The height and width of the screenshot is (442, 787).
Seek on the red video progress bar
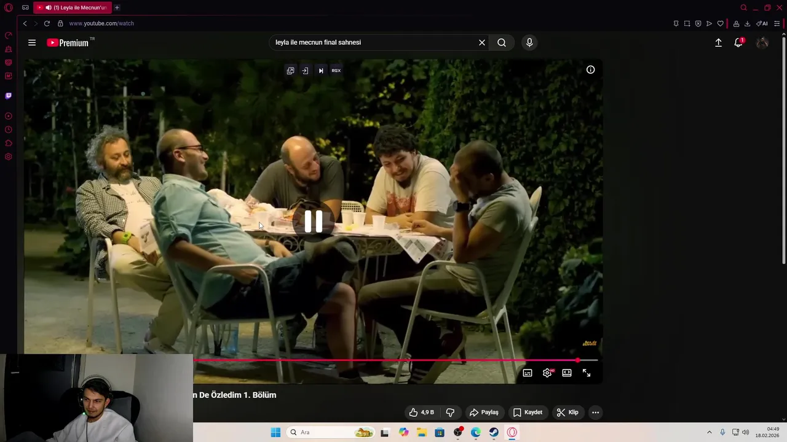click(x=385, y=360)
